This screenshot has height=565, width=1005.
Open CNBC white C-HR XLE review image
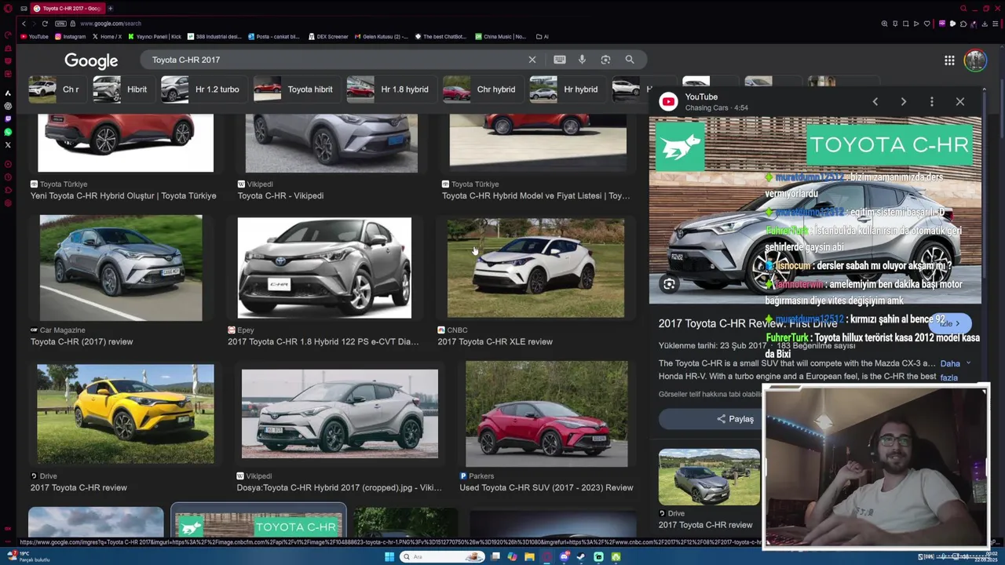point(535,268)
